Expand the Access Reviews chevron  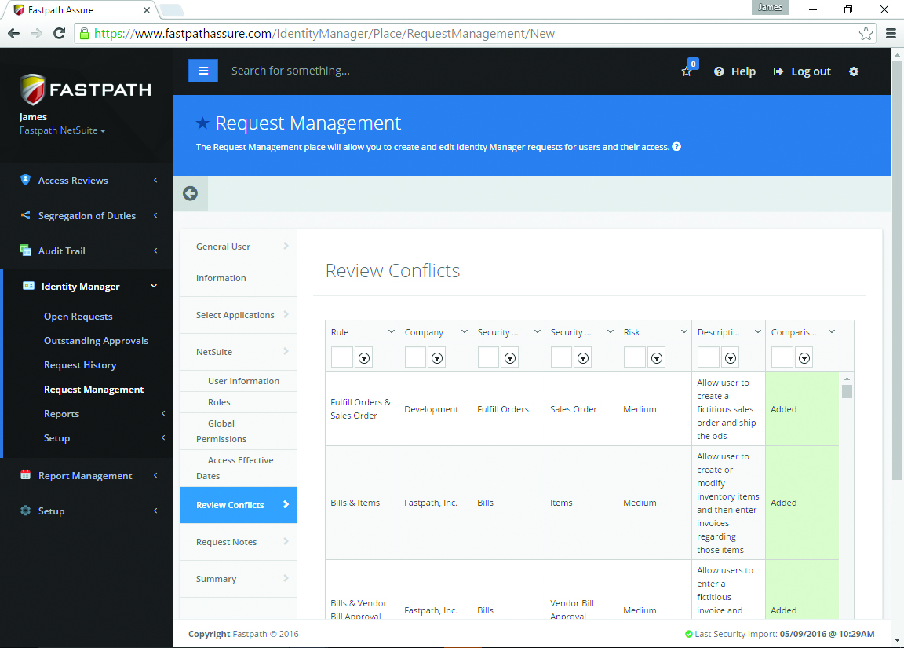pos(155,180)
